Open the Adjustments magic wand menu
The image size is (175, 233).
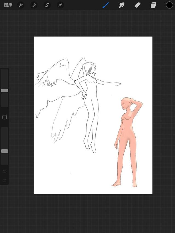(x=34, y=5)
